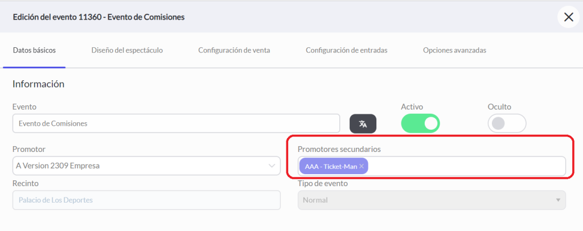Open the Tipo de evento dropdown arrow
583x231 pixels.
(558, 200)
